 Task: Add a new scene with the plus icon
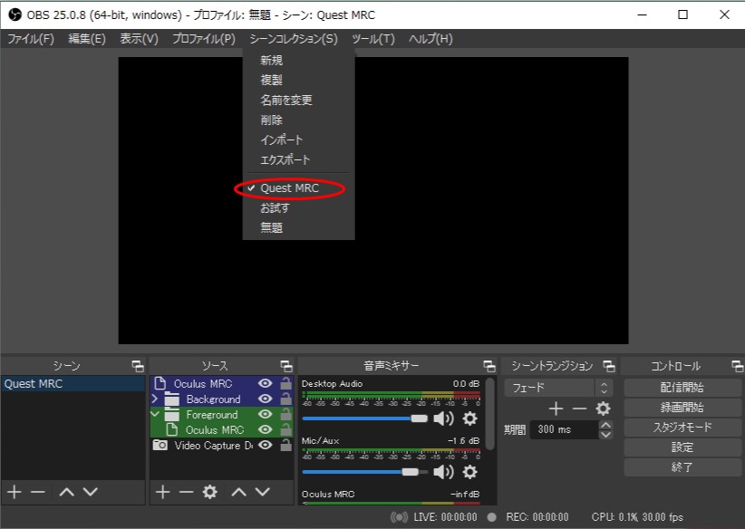pos(14,493)
